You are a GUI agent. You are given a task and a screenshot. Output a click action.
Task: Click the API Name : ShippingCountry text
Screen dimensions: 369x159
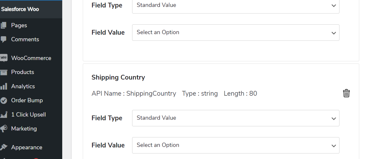pos(134,93)
